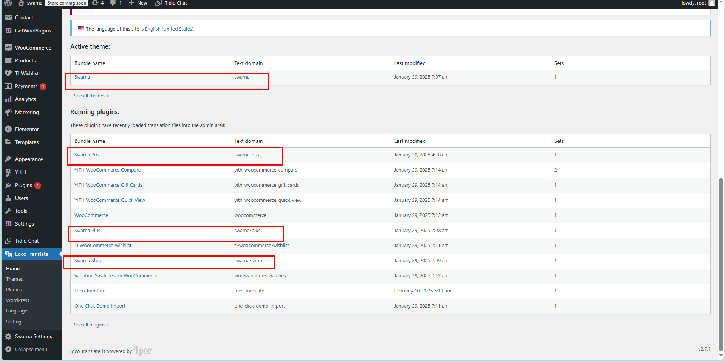Image resolution: width=725 pixels, height=362 pixels.
Task: Open the Swarna Pro bundle
Action: tap(87, 155)
